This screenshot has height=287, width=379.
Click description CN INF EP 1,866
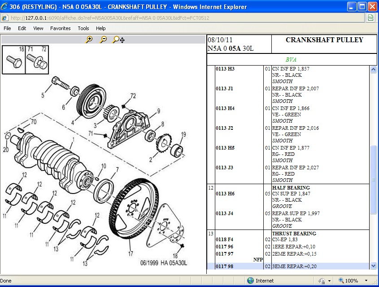click(x=291, y=108)
